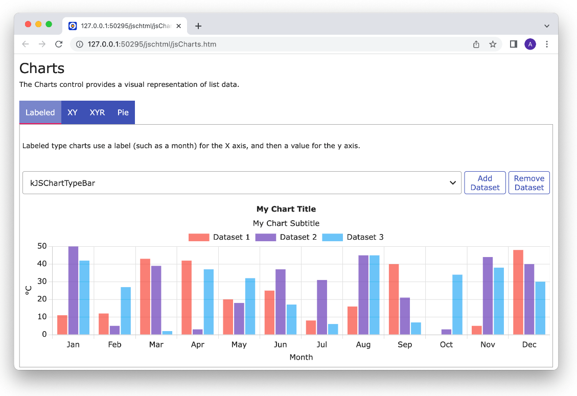Click the '50' y-axis tick label

[x=42, y=246]
